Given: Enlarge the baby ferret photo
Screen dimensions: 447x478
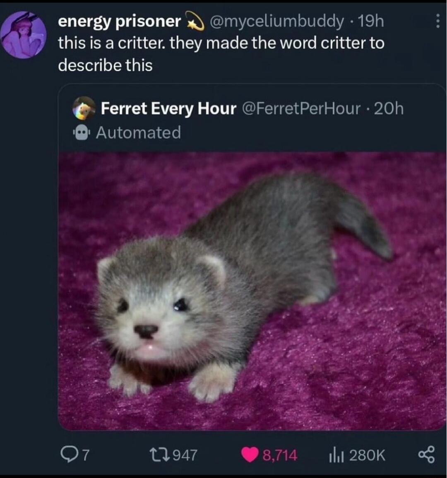Looking at the screenshot, I should pyautogui.click(x=252, y=290).
